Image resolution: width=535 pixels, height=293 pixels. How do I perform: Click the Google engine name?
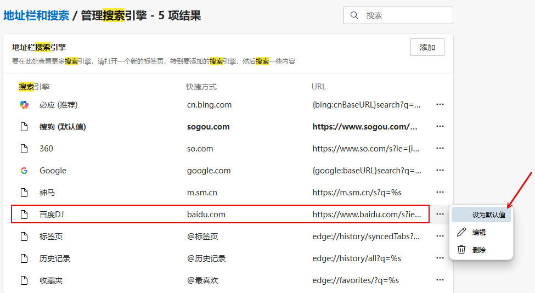pyautogui.click(x=53, y=171)
